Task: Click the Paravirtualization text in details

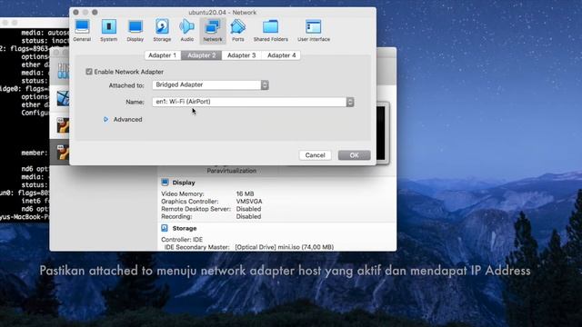Action: (232, 171)
